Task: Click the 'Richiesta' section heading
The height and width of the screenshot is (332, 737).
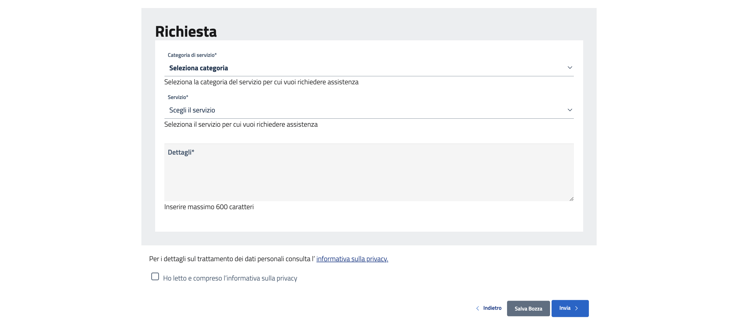Action: [x=186, y=32]
